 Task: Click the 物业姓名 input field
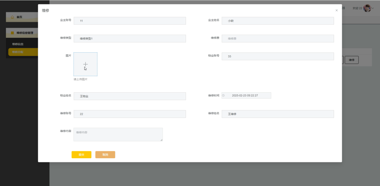(130, 96)
